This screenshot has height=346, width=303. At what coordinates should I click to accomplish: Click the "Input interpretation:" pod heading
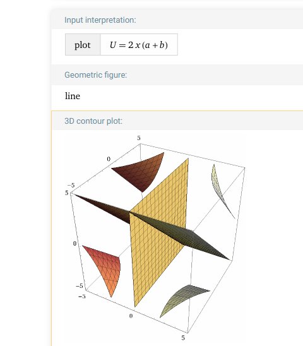pos(100,20)
